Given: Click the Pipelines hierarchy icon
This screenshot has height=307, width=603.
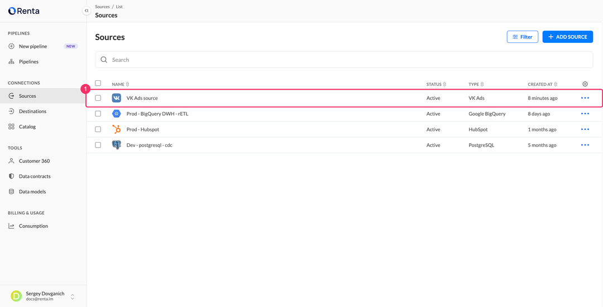Looking at the screenshot, I should (x=12, y=62).
